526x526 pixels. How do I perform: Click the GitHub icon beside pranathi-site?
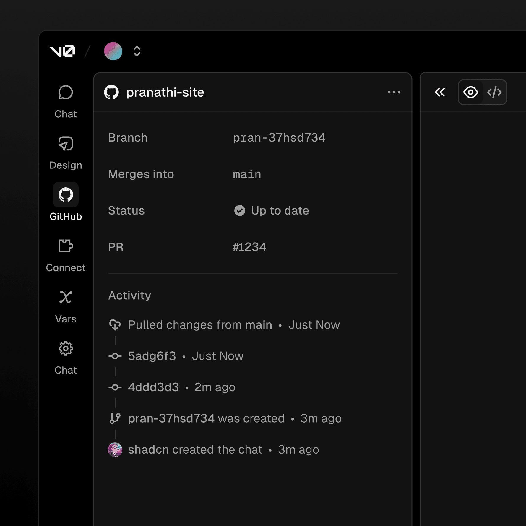pyautogui.click(x=111, y=92)
